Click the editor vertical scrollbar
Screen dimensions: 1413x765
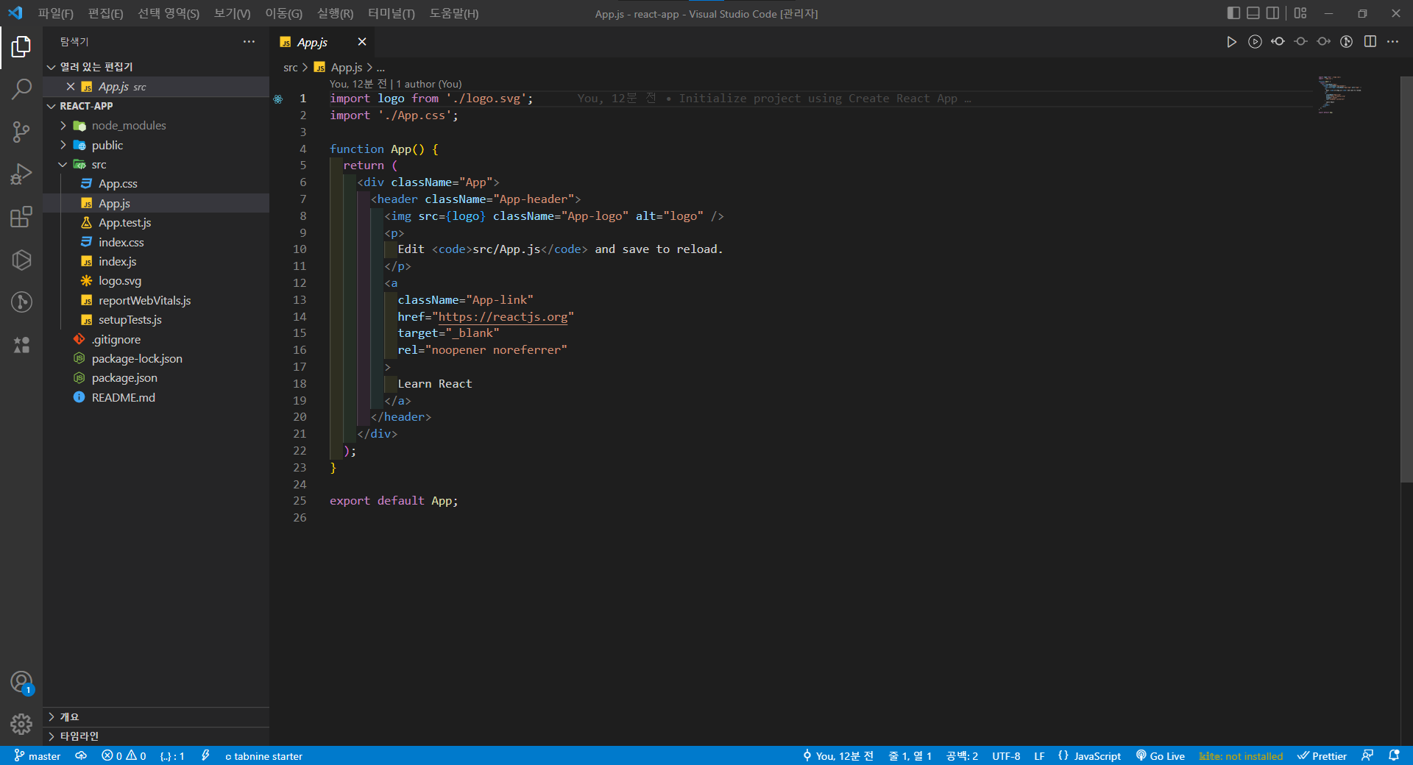click(x=1406, y=280)
